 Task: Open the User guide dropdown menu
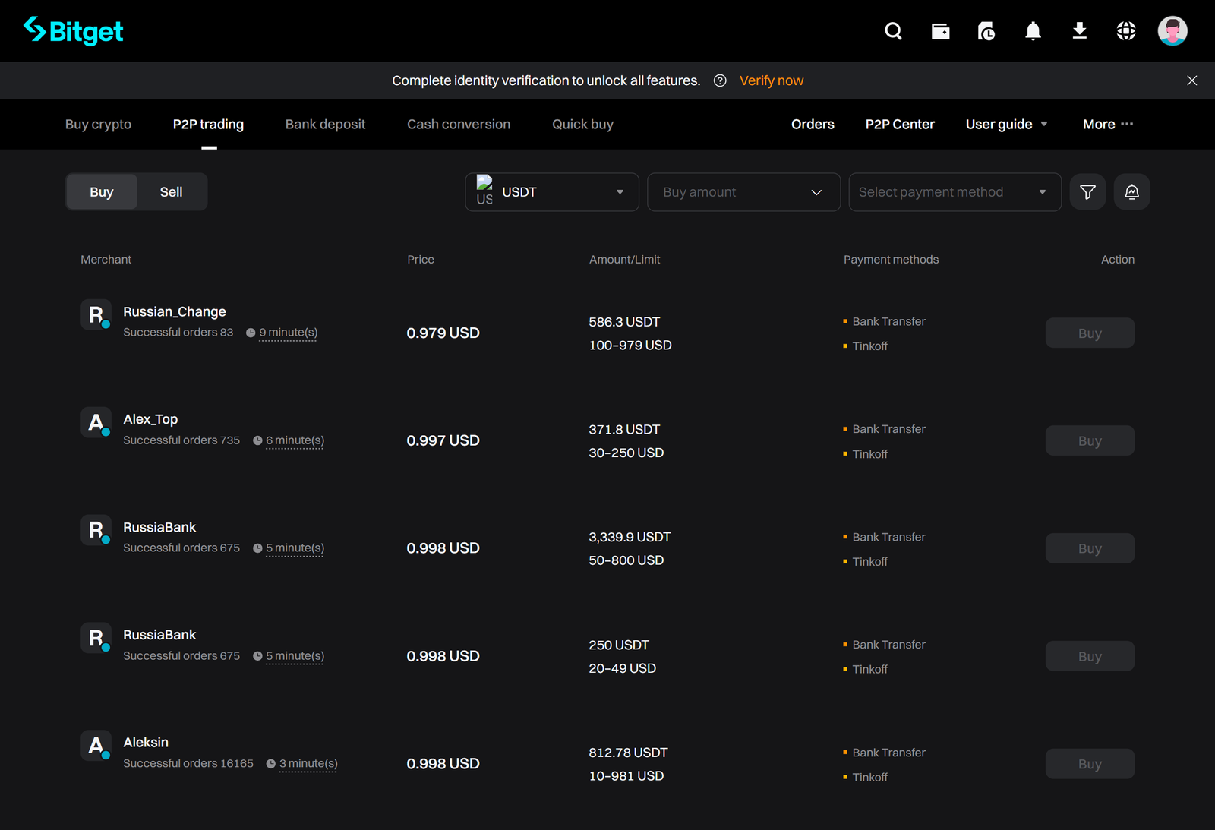coord(1005,124)
